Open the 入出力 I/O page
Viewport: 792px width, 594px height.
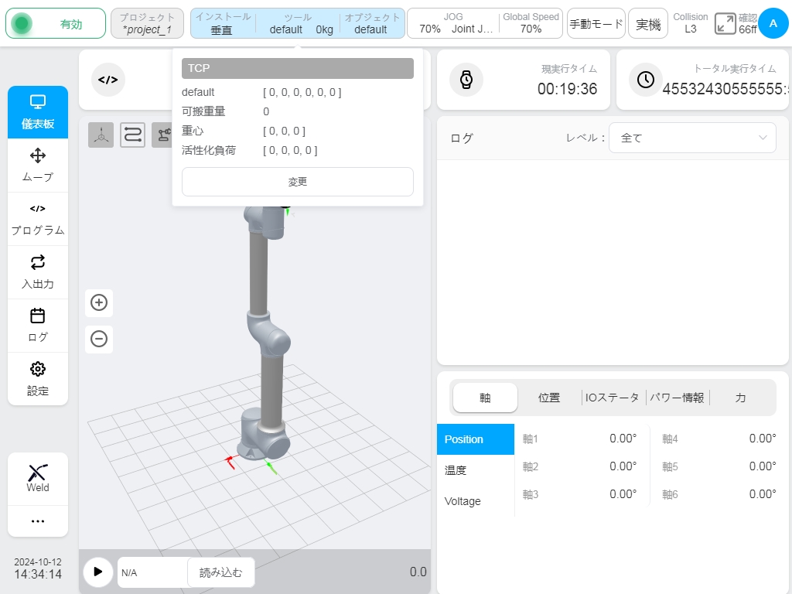(38, 272)
